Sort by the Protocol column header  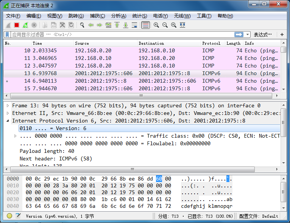tap(213, 43)
